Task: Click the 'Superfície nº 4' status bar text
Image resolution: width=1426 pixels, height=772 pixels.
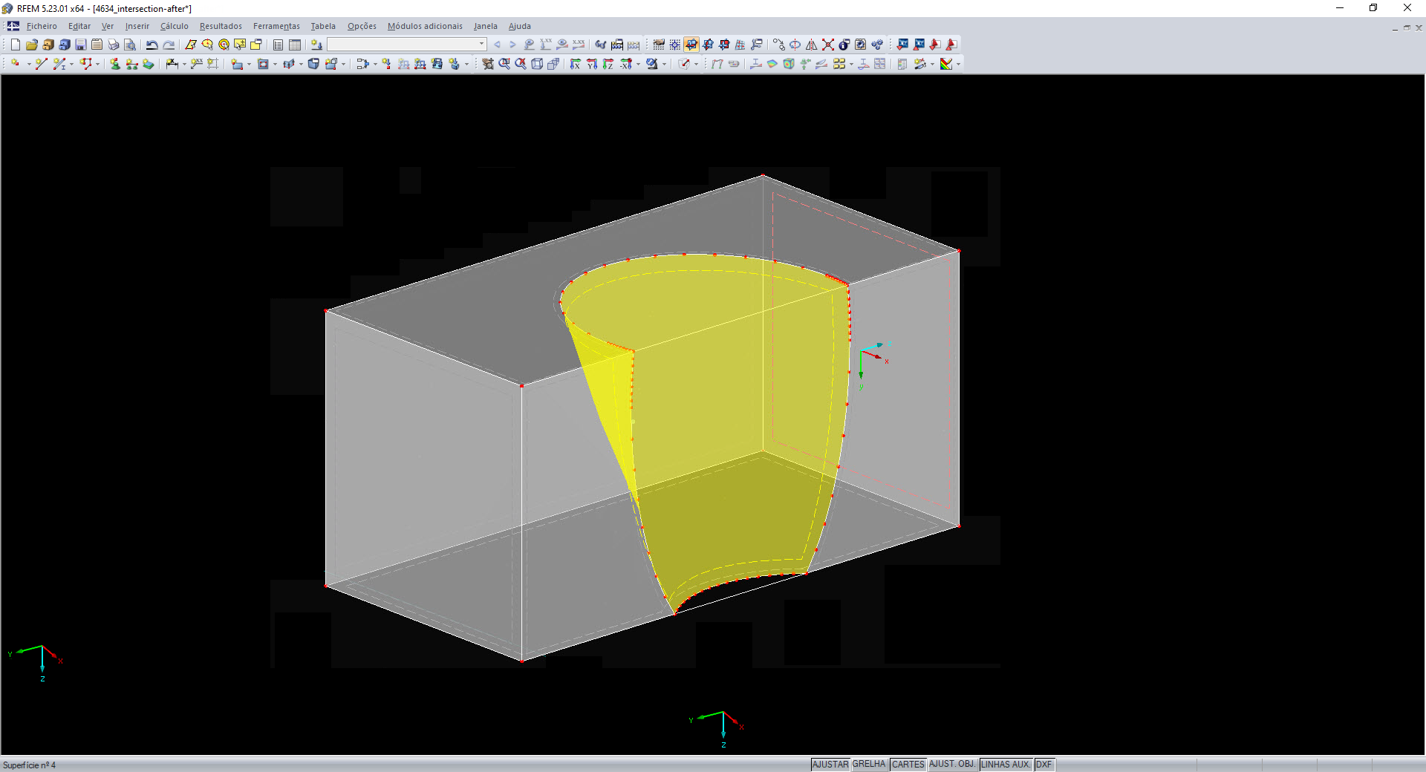Action: [x=30, y=765]
